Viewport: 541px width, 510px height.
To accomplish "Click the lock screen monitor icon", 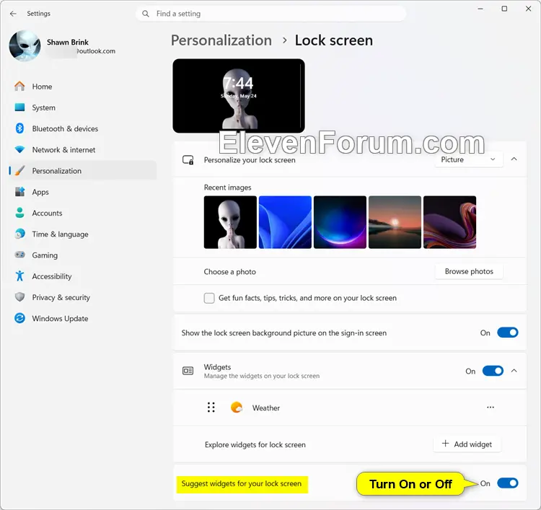I will pyautogui.click(x=188, y=159).
